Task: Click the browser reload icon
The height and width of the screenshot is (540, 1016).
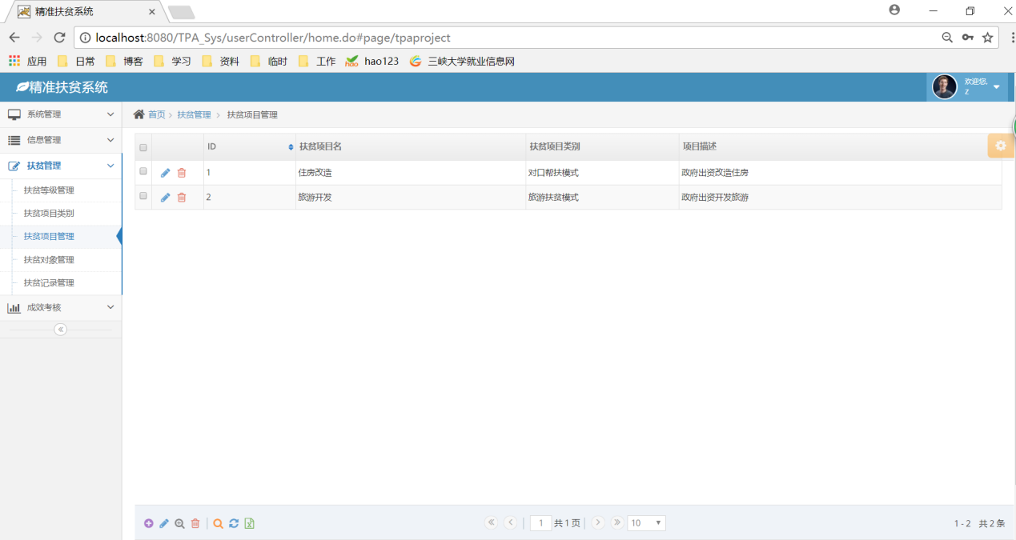Action: 59,38
